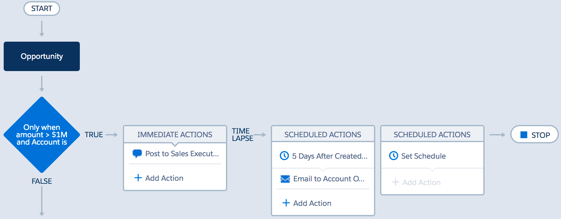Image resolution: width=561 pixels, height=219 pixels.
Task: Click the envelope icon for Email to Account
Action: (285, 179)
